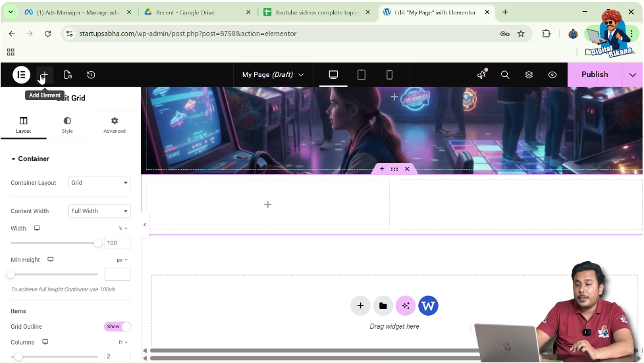
Task: Switch to the Style tab
Action: click(x=67, y=125)
